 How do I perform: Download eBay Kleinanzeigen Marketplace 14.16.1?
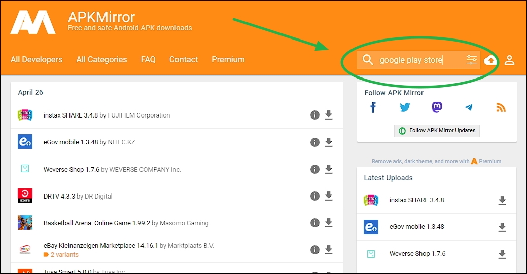[329, 250]
